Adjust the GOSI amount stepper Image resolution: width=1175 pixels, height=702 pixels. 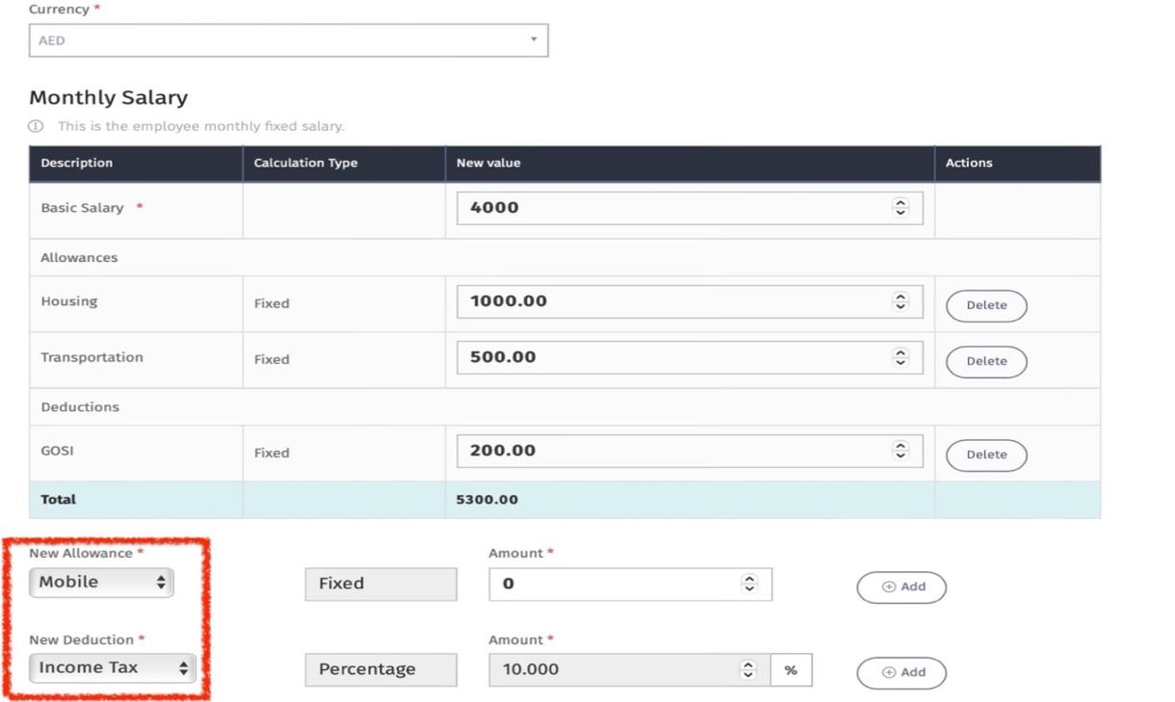(901, 451)
